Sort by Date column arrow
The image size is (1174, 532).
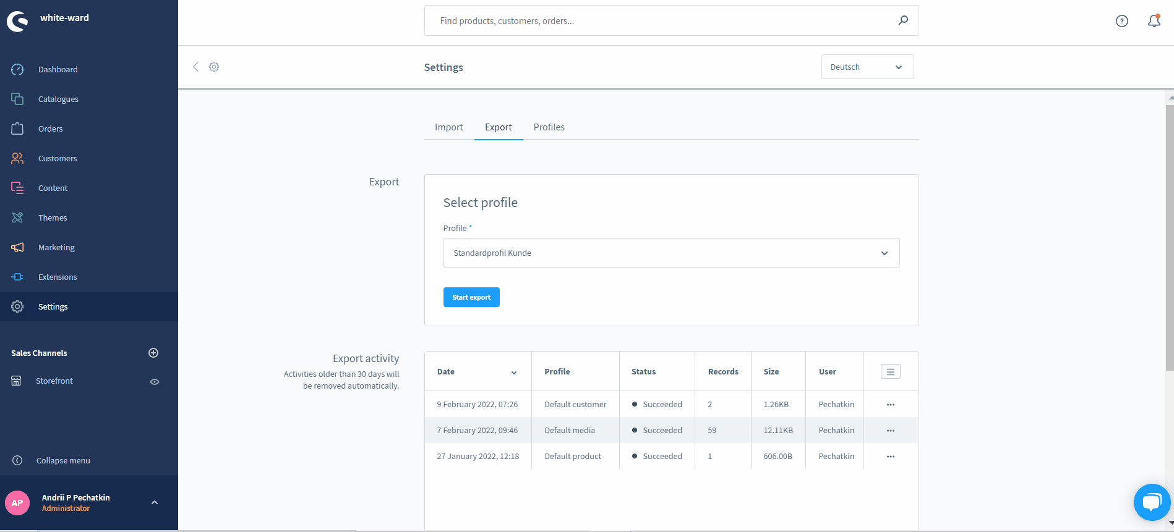(514, 373)
